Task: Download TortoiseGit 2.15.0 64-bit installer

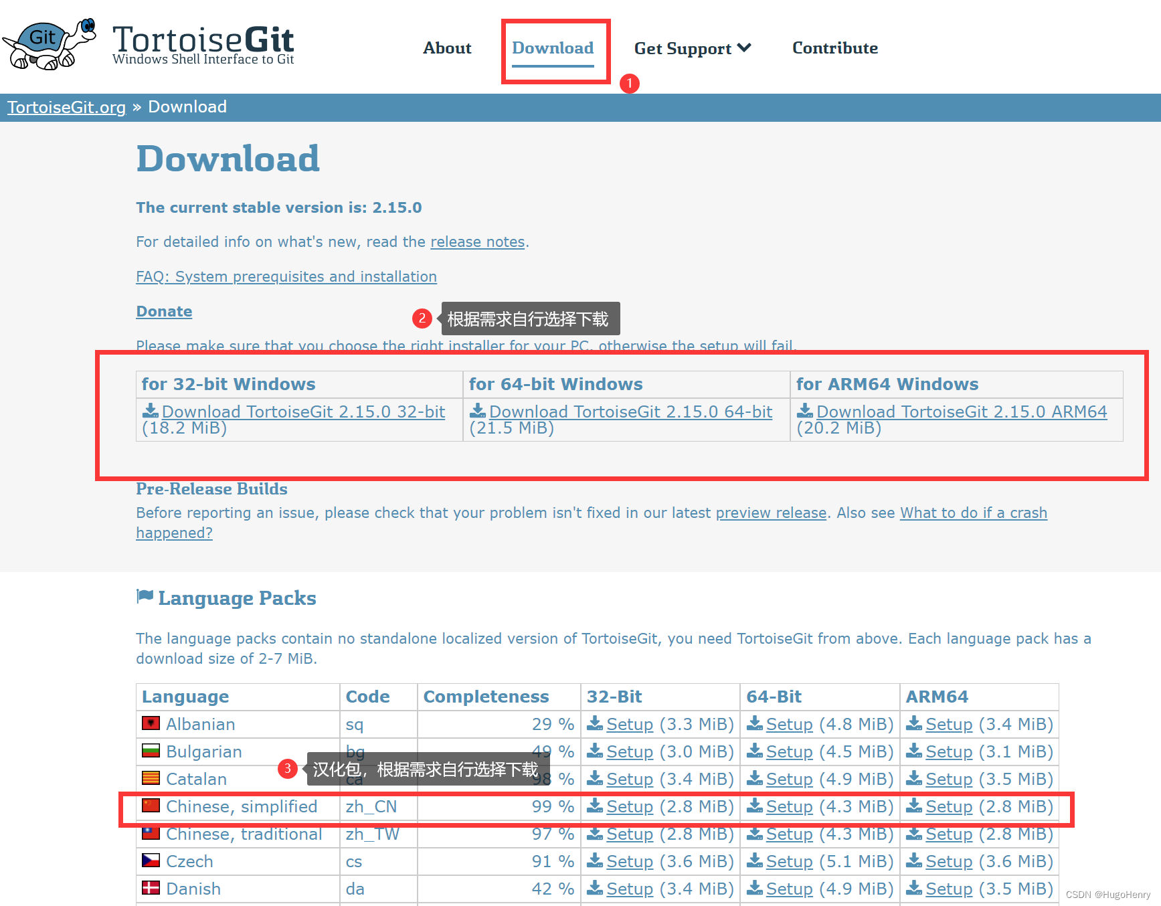Action: [630, 412]
